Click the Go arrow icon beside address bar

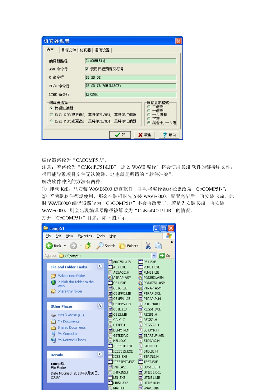pyautogui.click(x=162, y=256)
